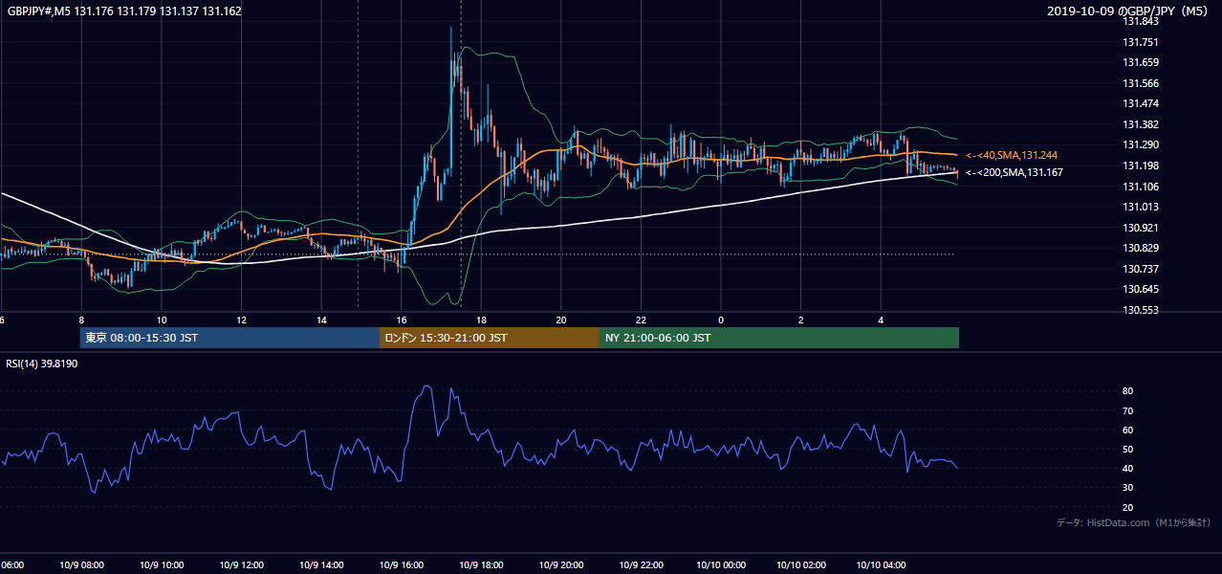
Task: Click RSI scale value 40
Action: tap(1128, 468)
